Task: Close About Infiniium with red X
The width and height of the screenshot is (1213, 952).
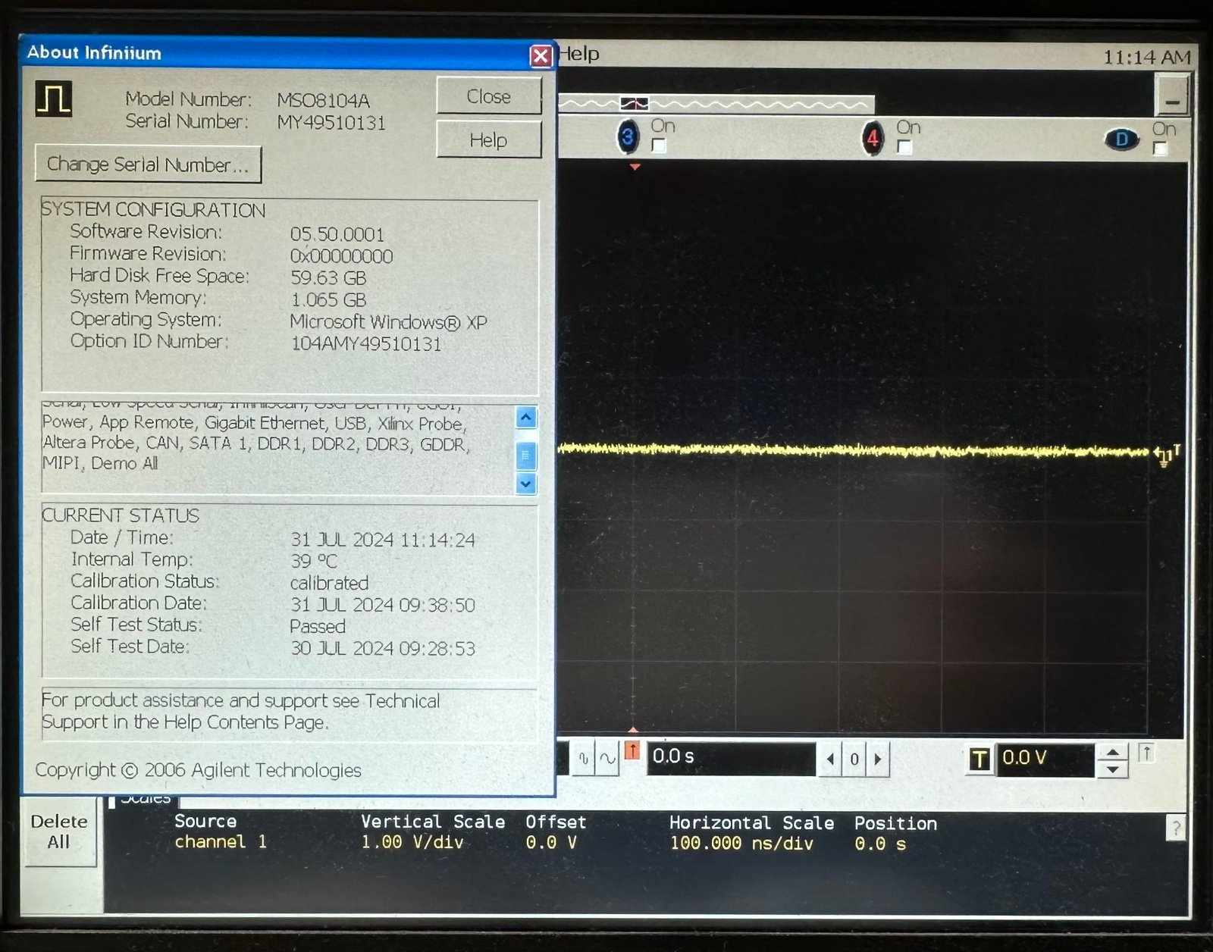Action: click(x=541, y=56)
